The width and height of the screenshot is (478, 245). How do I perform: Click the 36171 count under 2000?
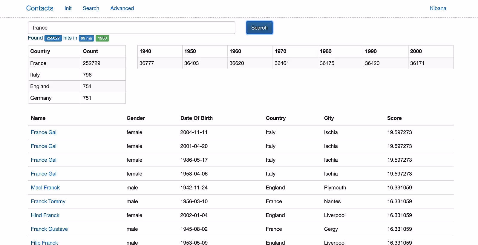[417, 63]
